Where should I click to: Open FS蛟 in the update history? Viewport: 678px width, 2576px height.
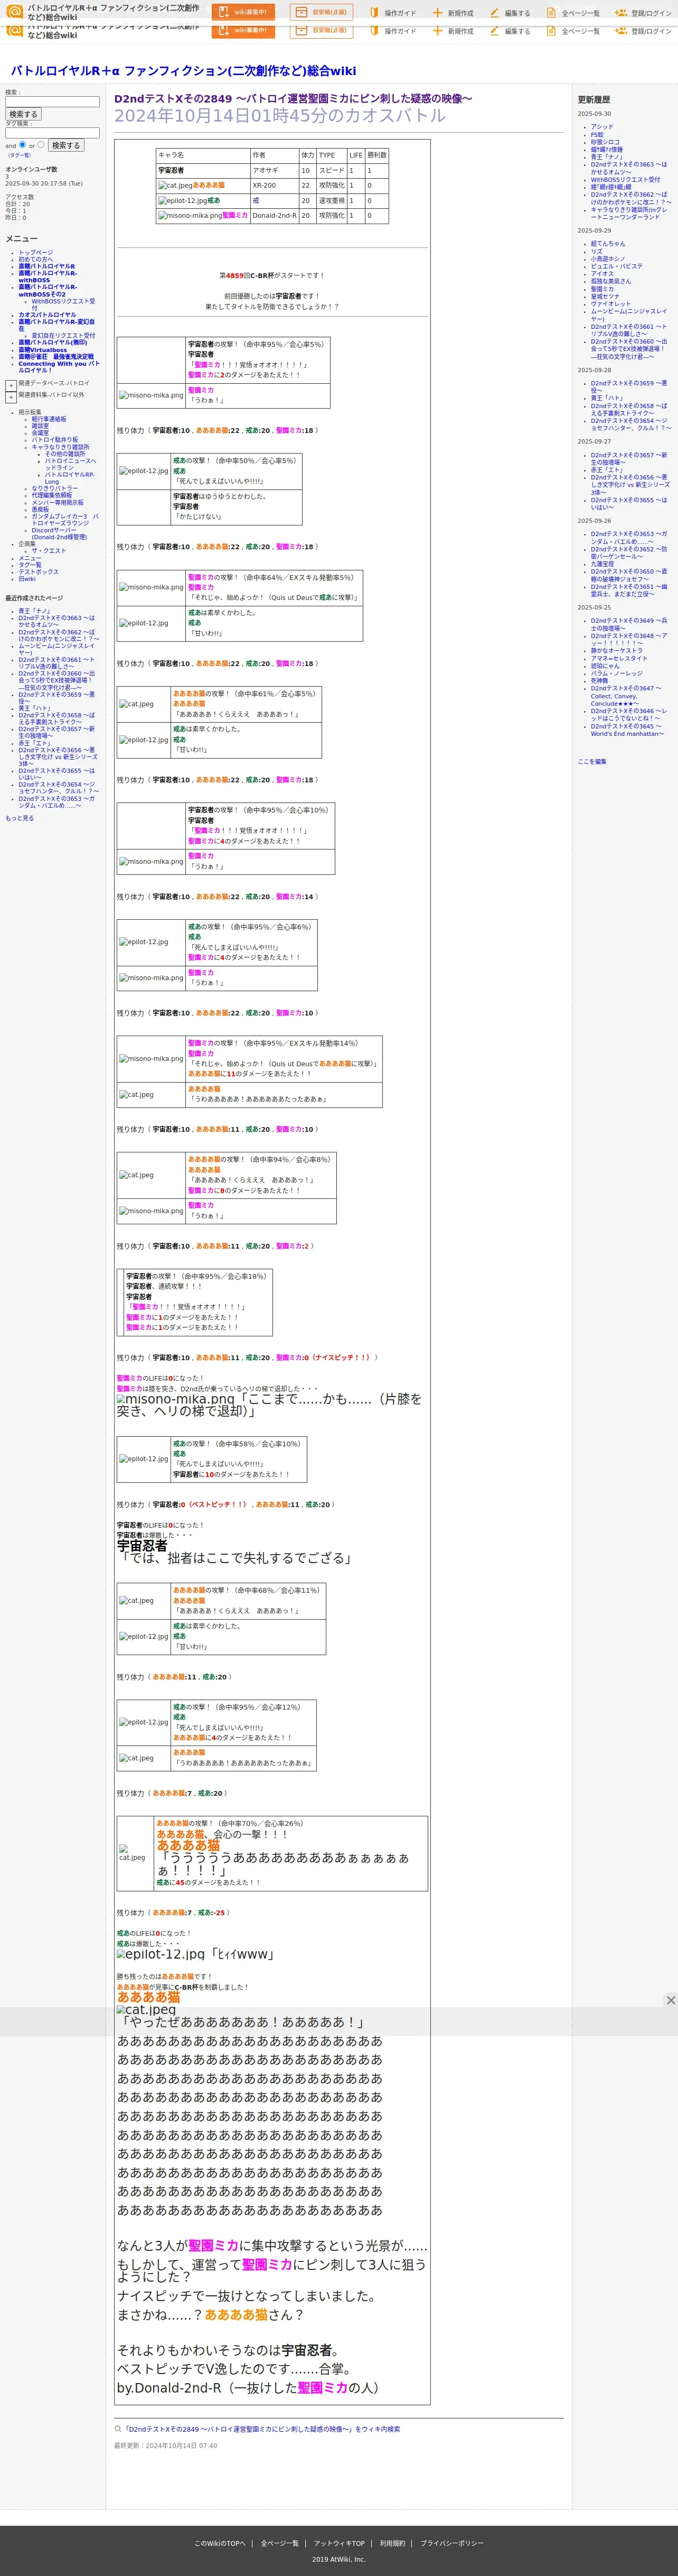tap(597, 135)
